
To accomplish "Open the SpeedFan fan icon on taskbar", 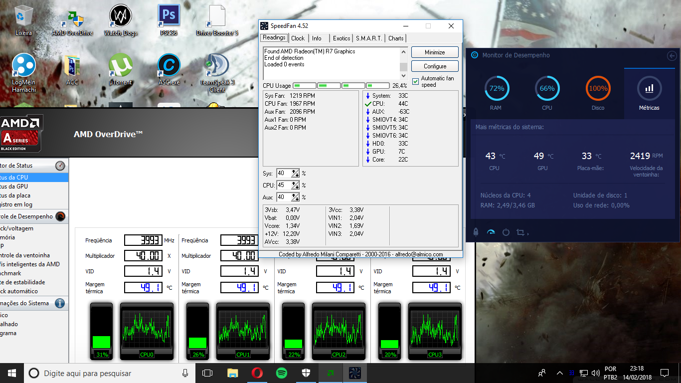I will coord(354,373).
